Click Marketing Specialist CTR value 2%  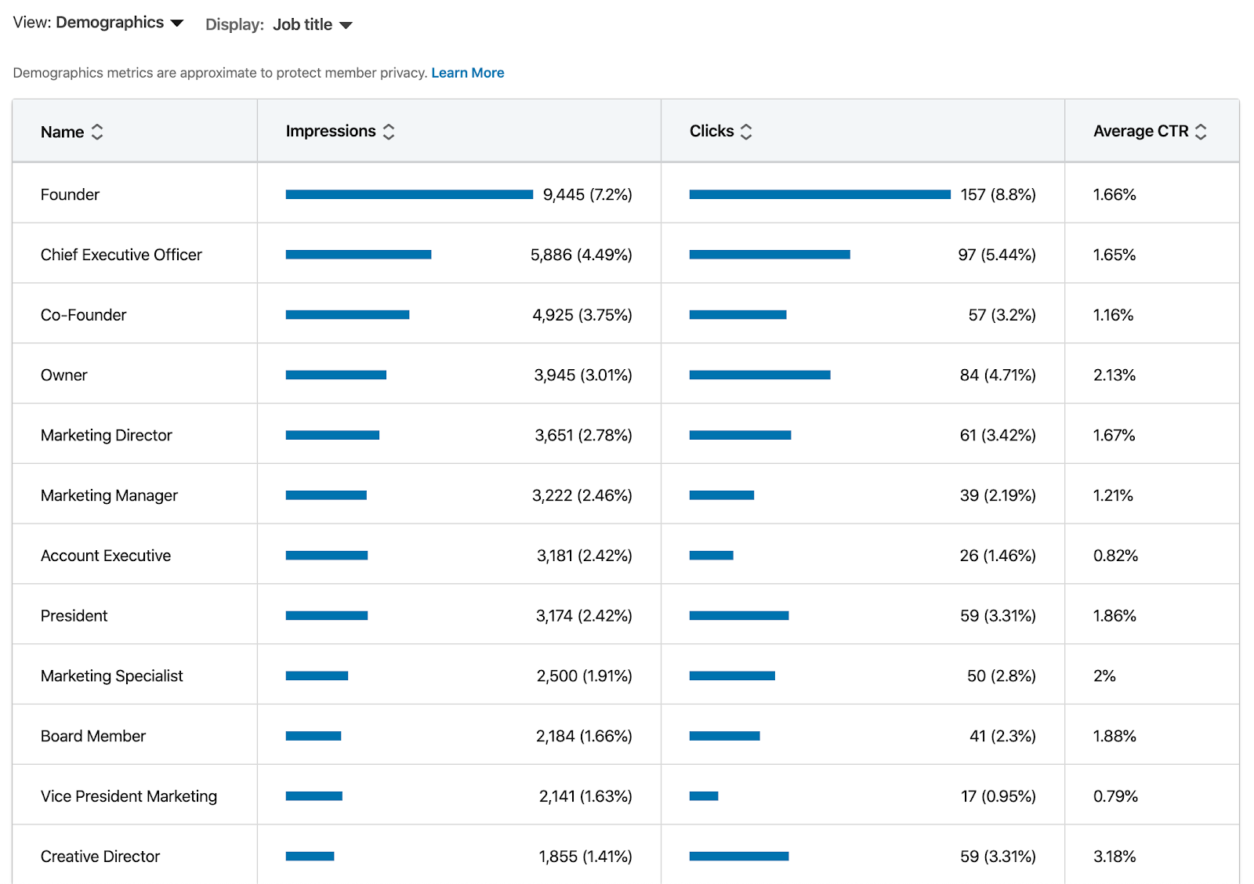click(x=1104, y=676)
